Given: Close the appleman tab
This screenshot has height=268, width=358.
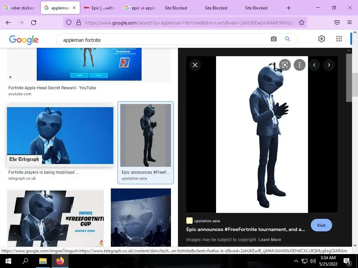Looking at the screenshot, I should tap(74, 8).
